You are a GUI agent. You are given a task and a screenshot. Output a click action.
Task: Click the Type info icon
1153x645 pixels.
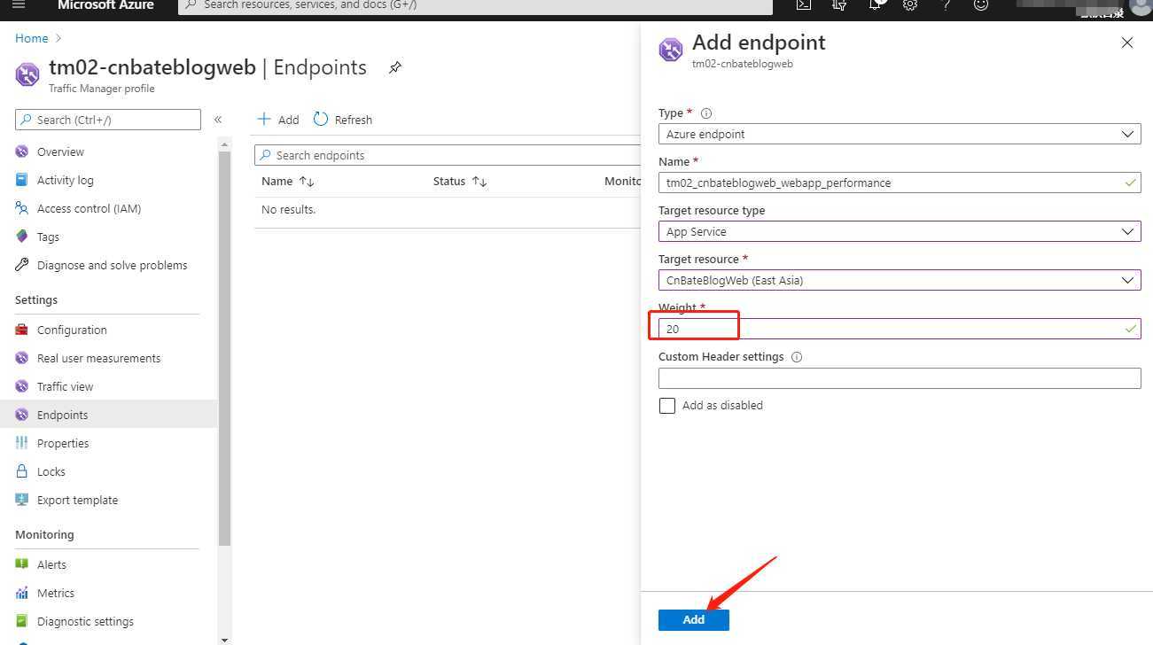706,113
